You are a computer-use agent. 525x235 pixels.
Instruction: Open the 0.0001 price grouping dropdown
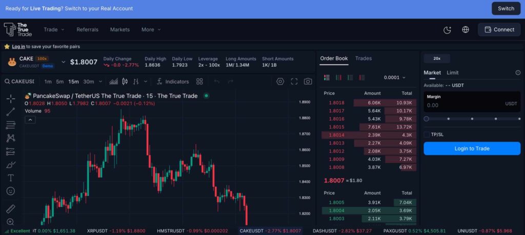pyautogui.click(x=395, y=77)
